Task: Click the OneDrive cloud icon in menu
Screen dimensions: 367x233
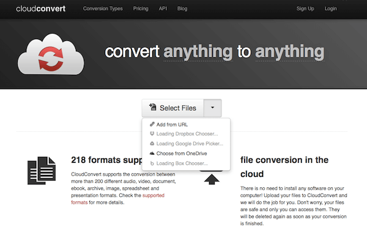Action: click(x=152, y=153)
